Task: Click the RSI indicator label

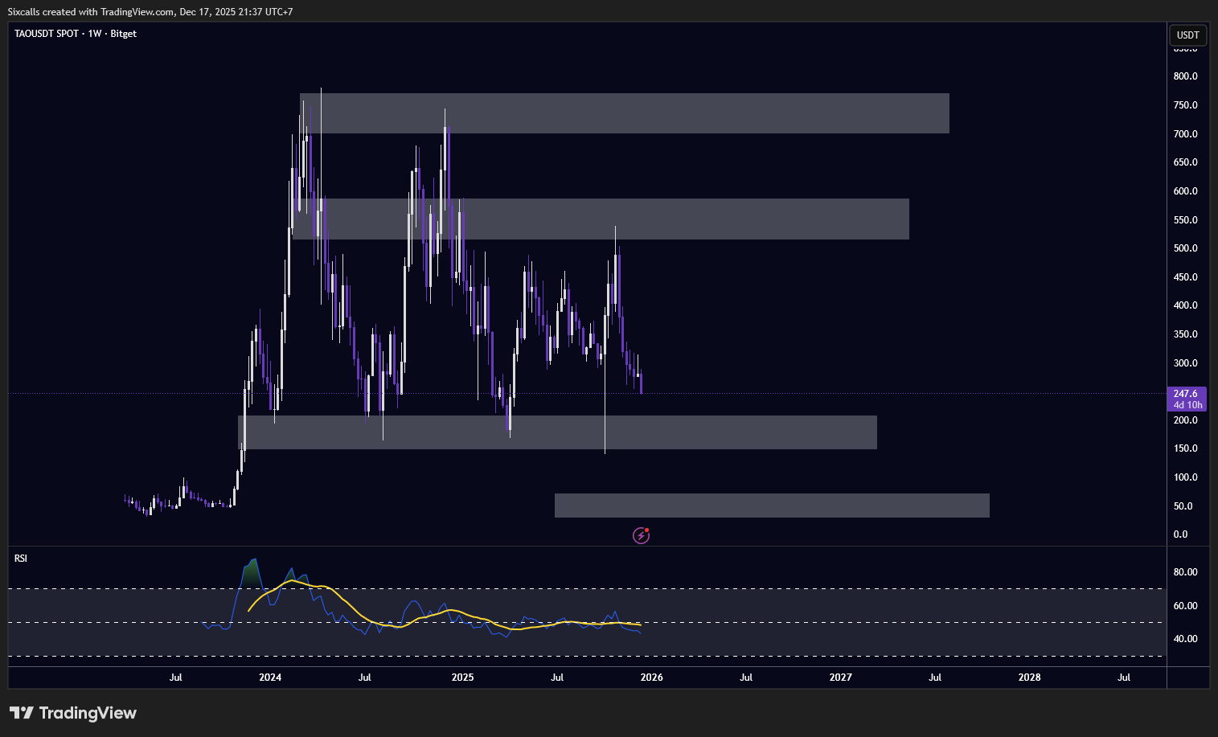Action: coord(21,559)
